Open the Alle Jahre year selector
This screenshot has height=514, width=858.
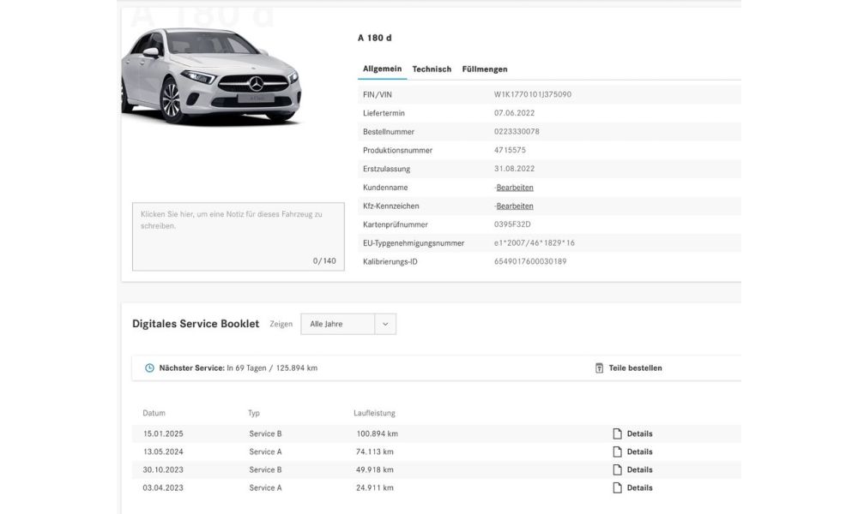click(348, 324)
